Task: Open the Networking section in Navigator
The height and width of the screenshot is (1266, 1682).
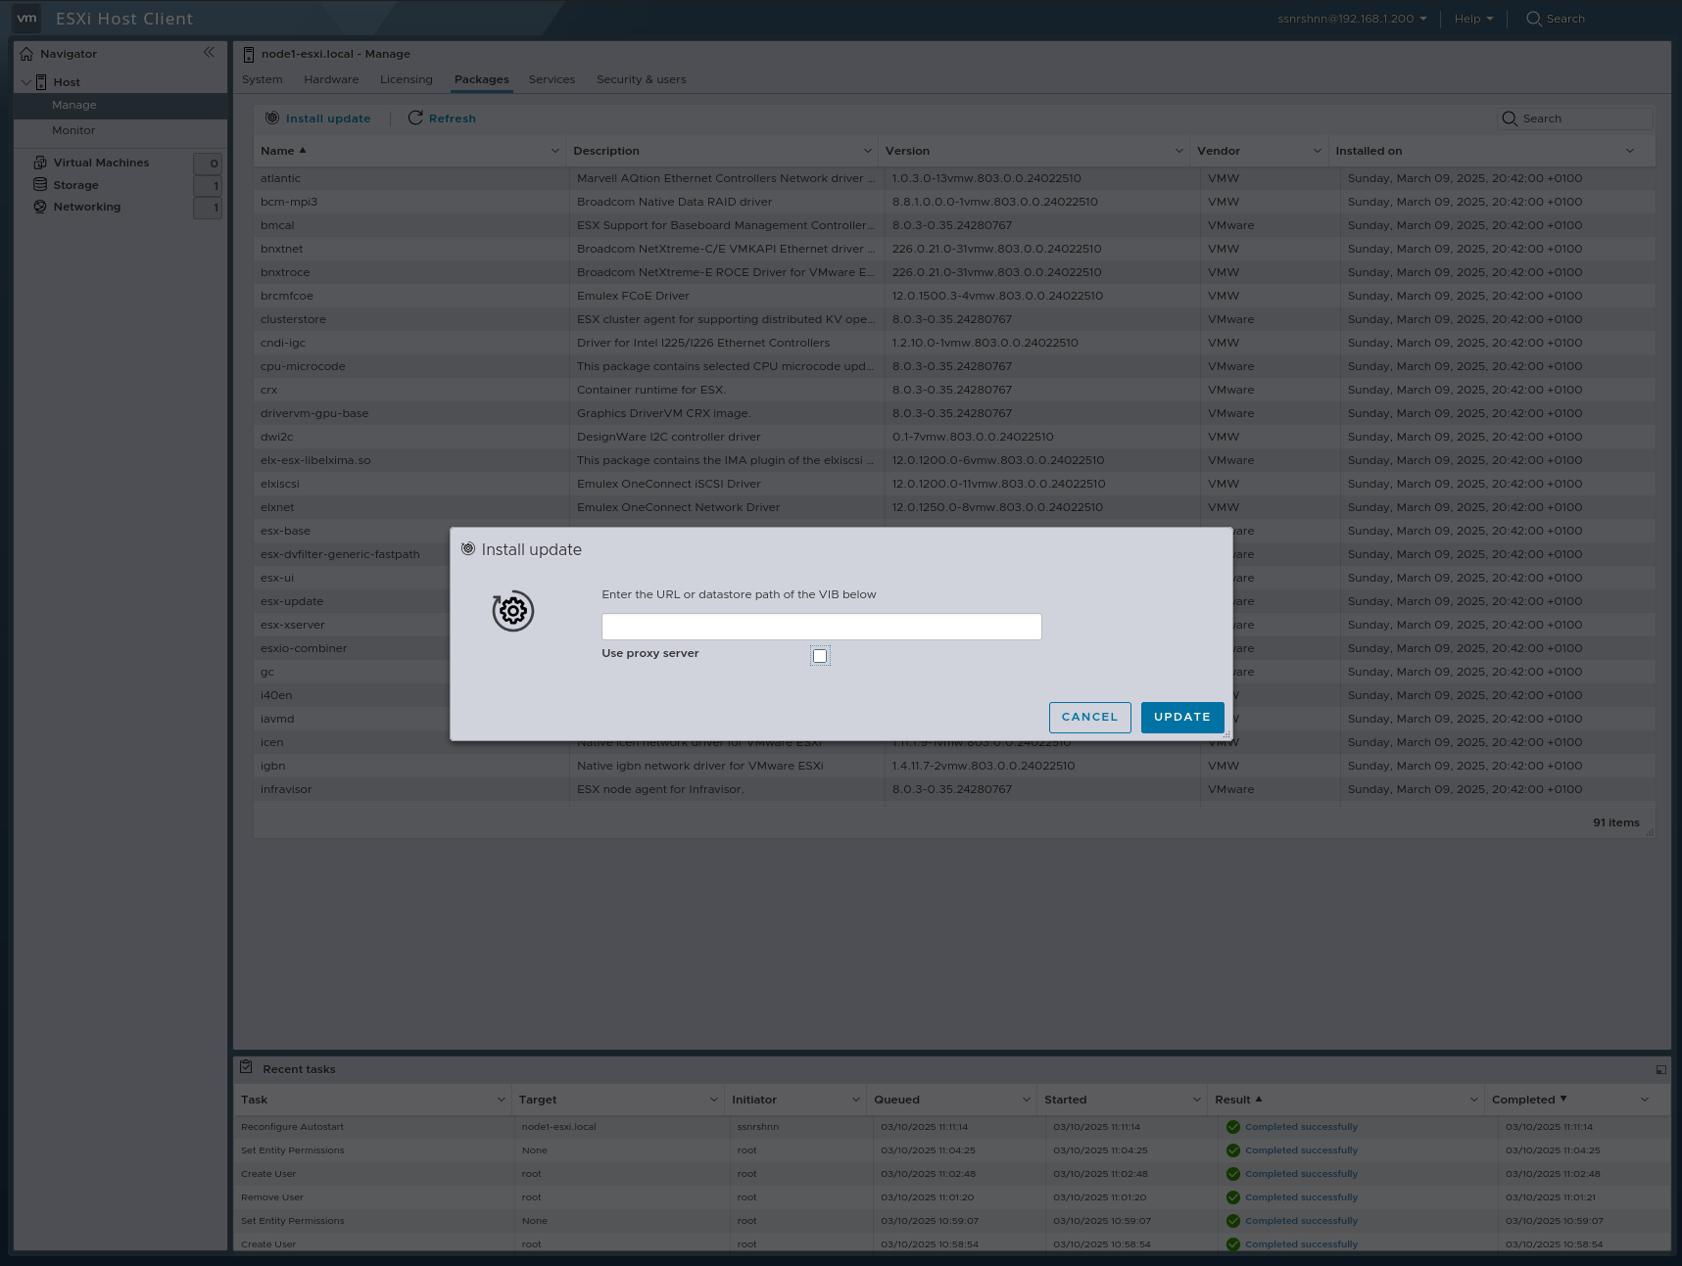Action: pos(86,207)
